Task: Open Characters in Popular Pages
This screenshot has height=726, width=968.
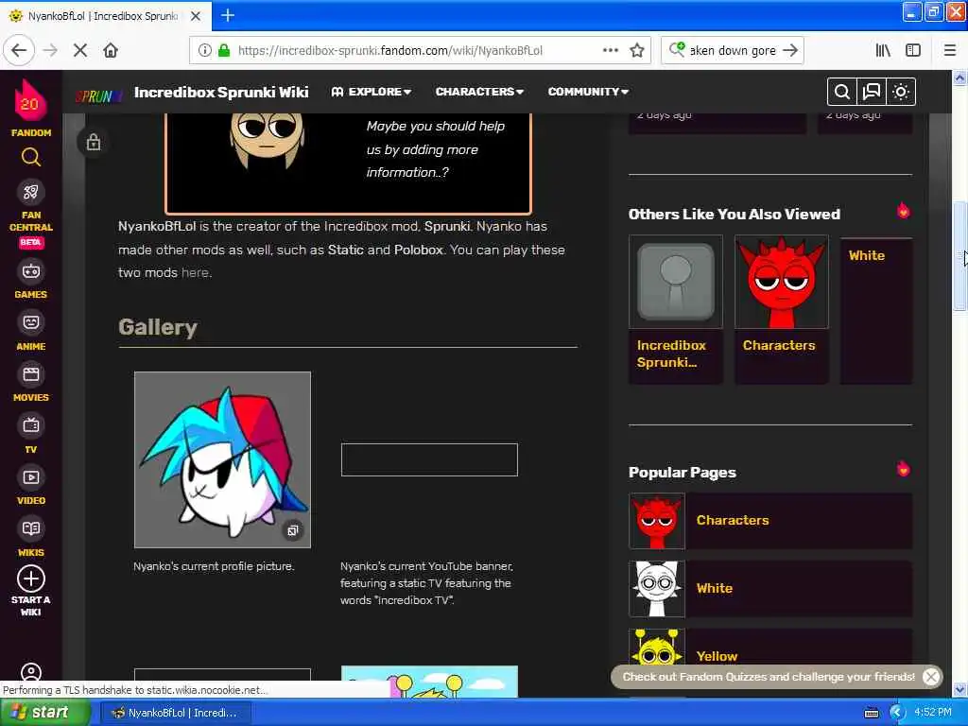Action: click(770, 521)
